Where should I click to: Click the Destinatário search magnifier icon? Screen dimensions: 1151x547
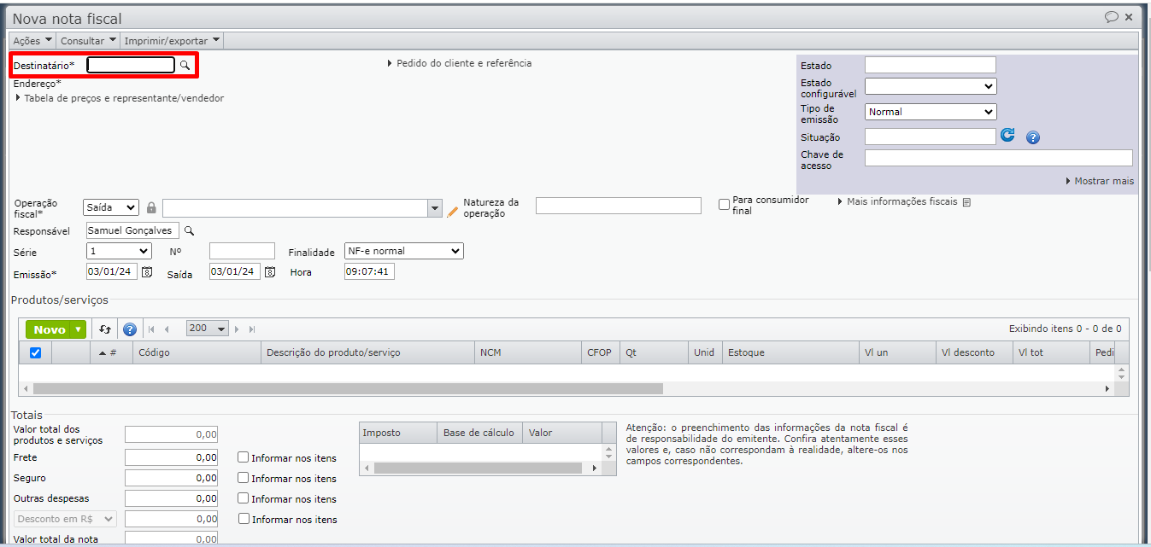click(x=185, y=65)
